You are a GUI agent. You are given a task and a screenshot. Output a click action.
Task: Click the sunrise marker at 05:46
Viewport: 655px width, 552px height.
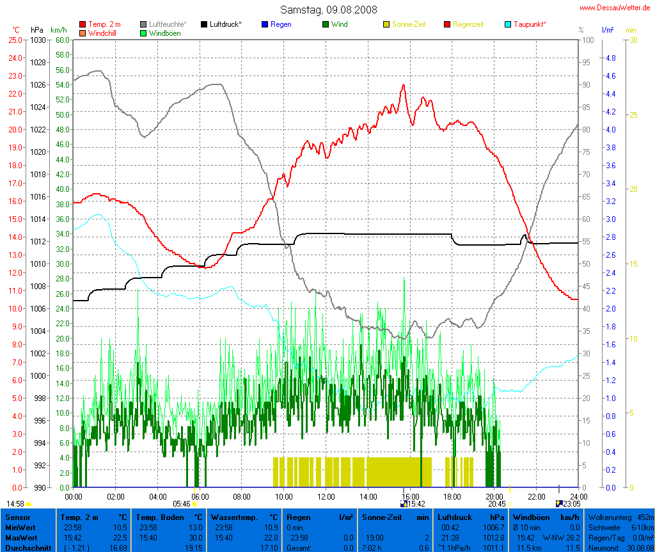point(194,504)
